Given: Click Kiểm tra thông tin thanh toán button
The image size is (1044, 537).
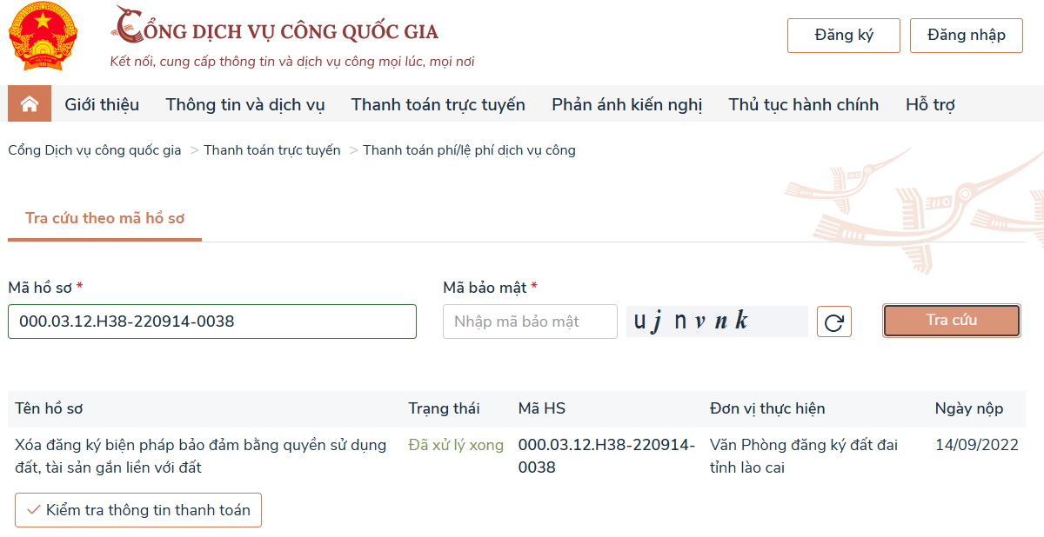Looking at the screenshot, I should click(138, 510).
